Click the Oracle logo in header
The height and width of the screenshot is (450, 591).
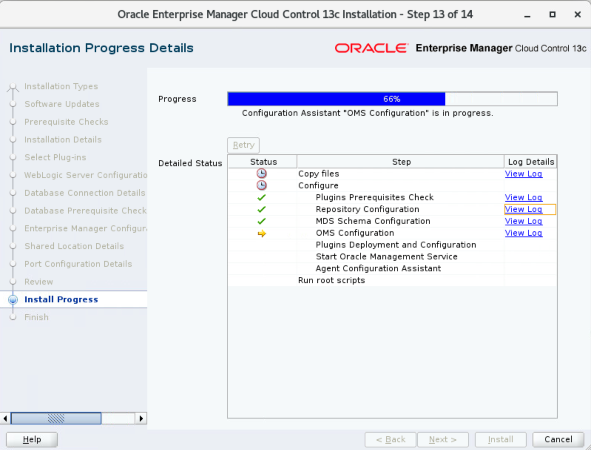(371, 48)
